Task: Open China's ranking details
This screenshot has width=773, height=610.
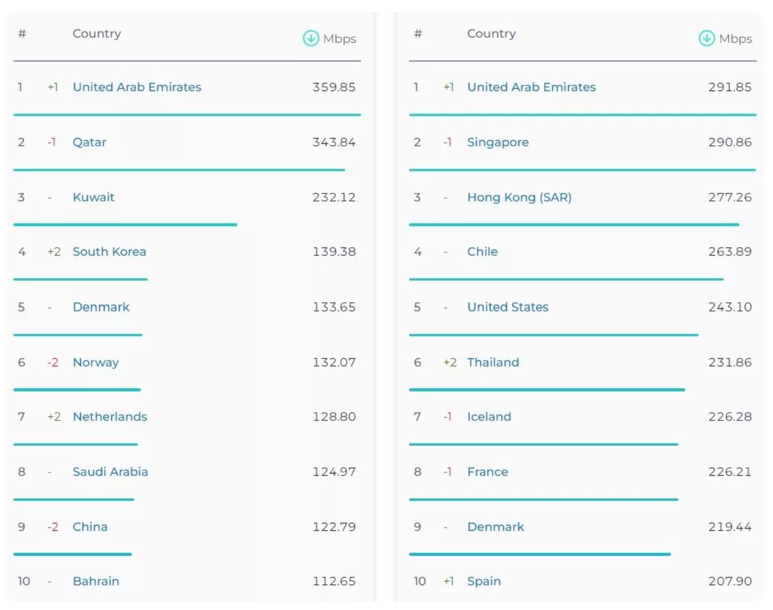Action: (89, 526)
